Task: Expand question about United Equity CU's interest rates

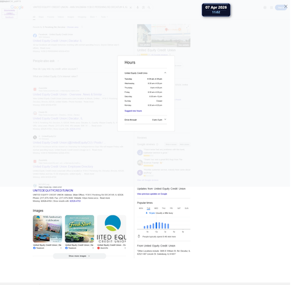Action: (x=55, y=77)
